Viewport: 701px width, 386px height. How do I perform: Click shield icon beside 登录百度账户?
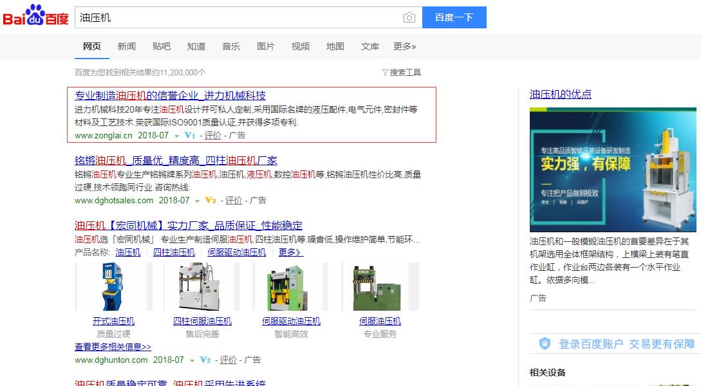click(x=545, y=344)
